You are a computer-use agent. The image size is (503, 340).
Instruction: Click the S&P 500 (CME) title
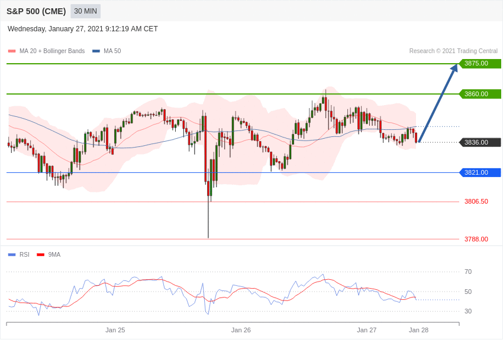tap(36, 11)
